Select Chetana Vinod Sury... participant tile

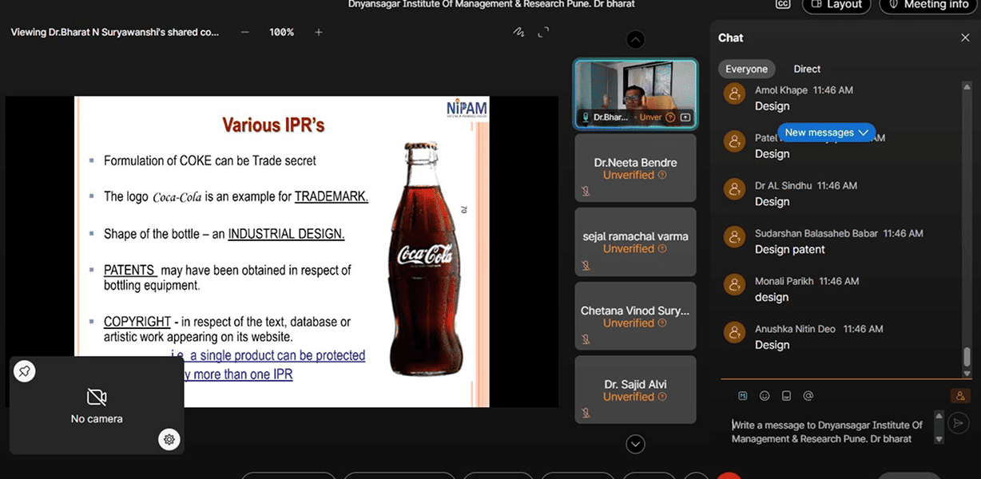635,316
